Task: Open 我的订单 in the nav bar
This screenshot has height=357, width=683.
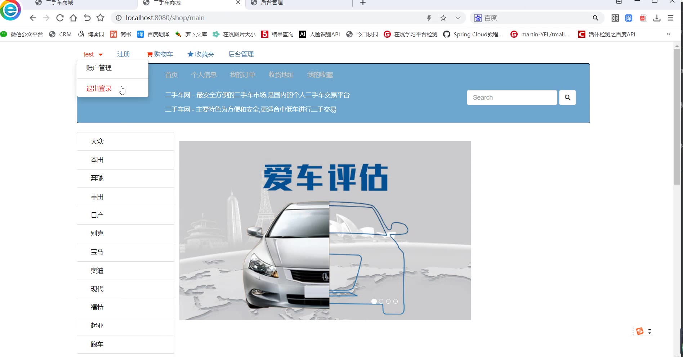Action: (242, 75)
